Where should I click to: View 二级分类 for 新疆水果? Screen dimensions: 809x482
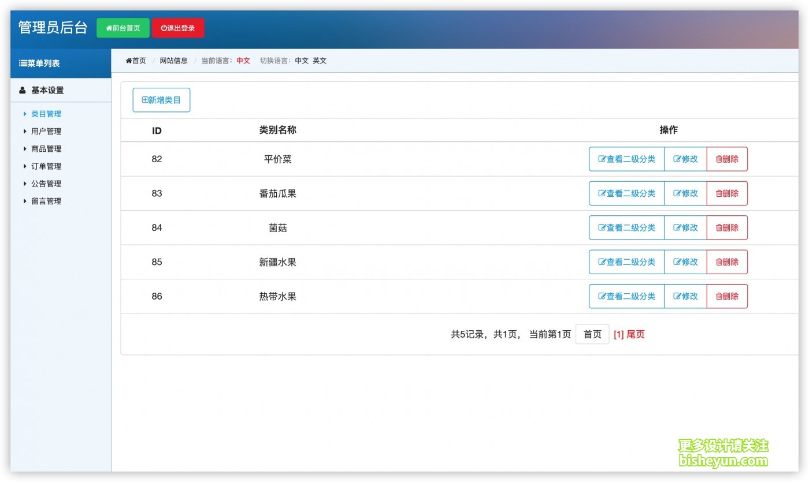click(626, 262)
